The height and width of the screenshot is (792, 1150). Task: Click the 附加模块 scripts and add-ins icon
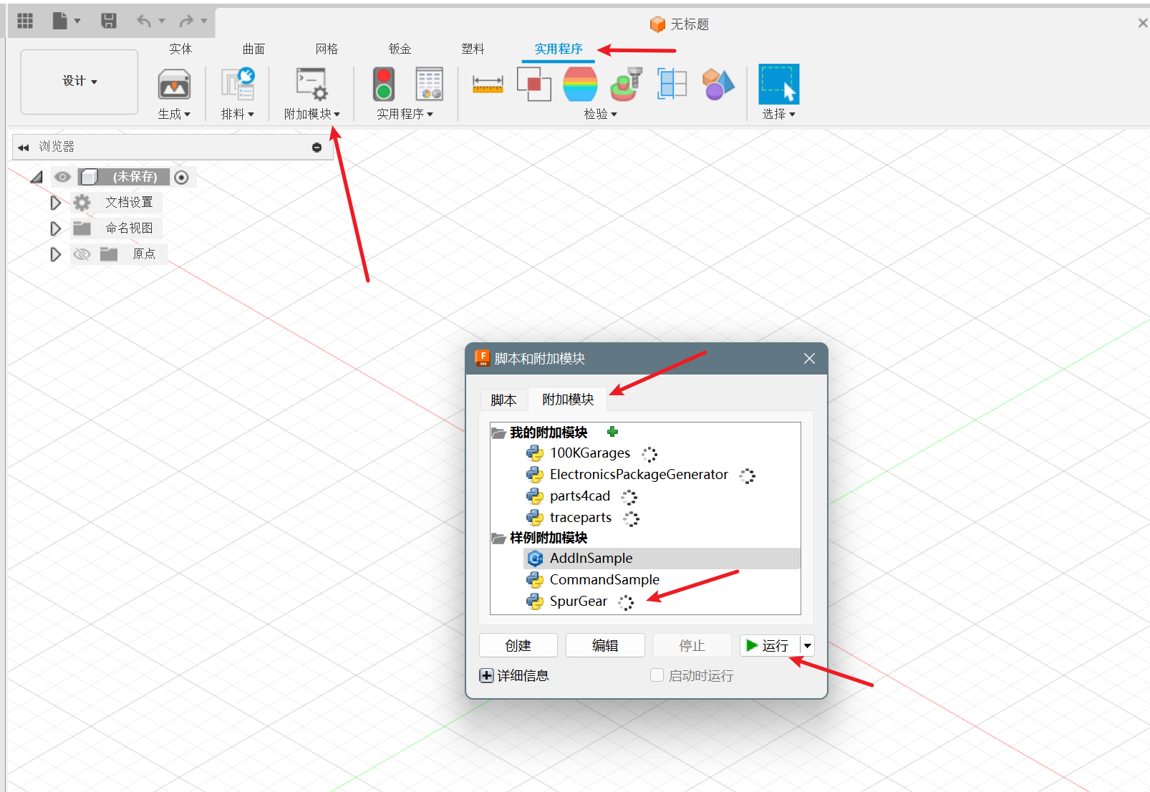(x=312, y=84)
